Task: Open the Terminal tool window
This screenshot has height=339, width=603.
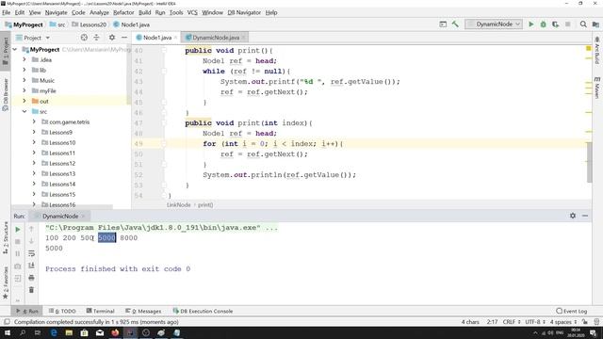Action: pos(101,311)
